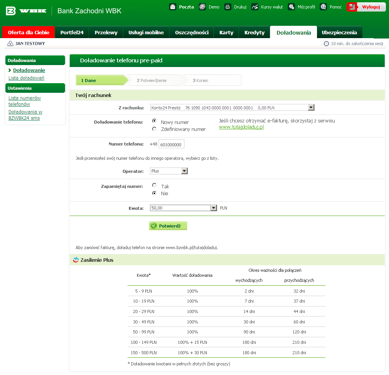The height and width of the screenshot is (375, 389).
Task: Click the red Wyloguj door icon
Action: click(x=352, y=7)
